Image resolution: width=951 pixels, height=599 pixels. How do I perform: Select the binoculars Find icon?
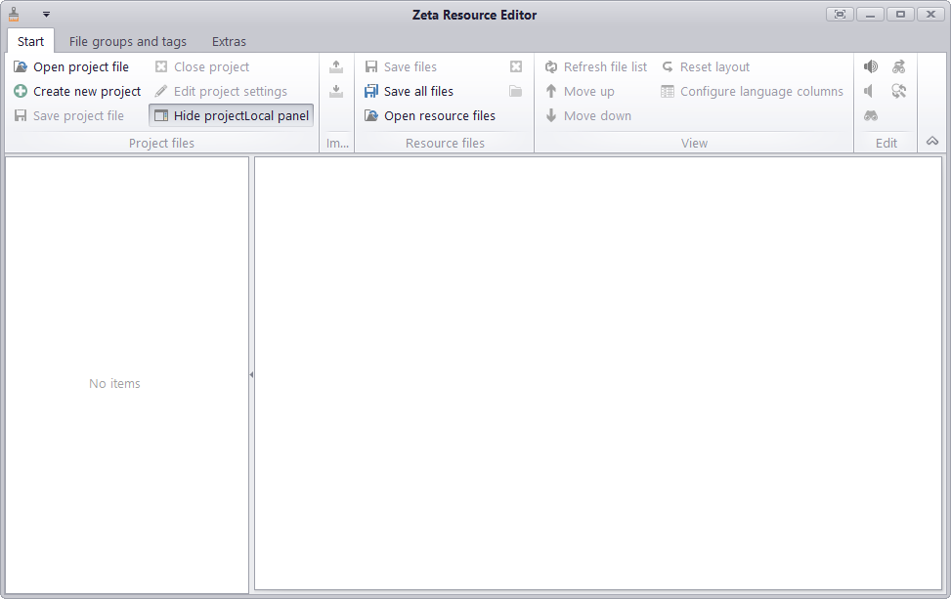coord(870,115)
